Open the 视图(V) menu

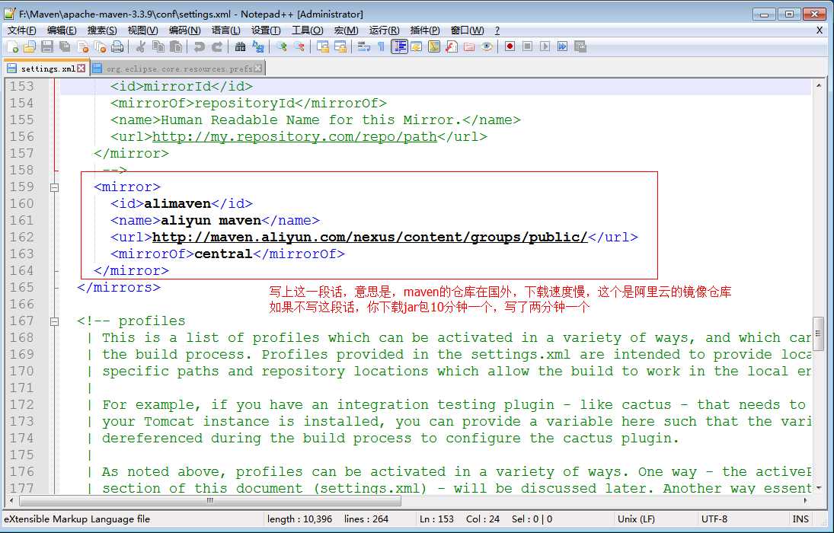[x=142, y=30]
